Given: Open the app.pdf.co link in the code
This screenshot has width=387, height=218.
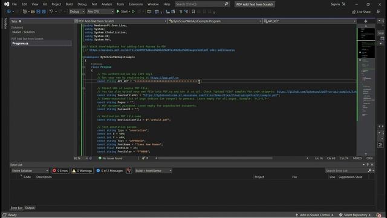Looking at the screenshot, I should pyautogui.click(x=164, y=78).
